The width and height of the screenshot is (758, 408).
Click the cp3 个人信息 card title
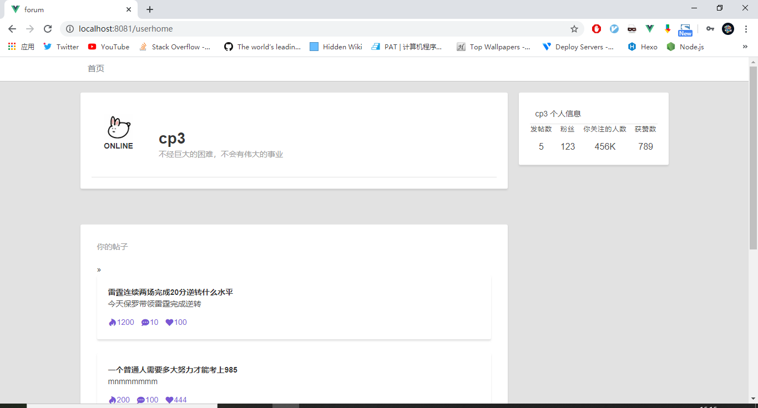tap(558, 114)
